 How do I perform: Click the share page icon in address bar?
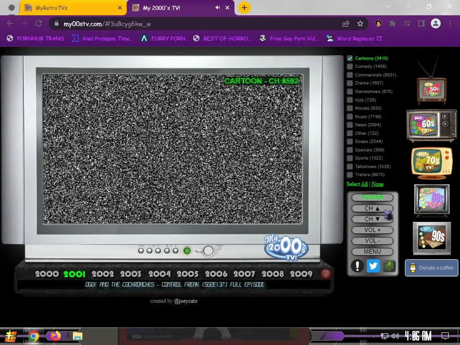(346, 24)
